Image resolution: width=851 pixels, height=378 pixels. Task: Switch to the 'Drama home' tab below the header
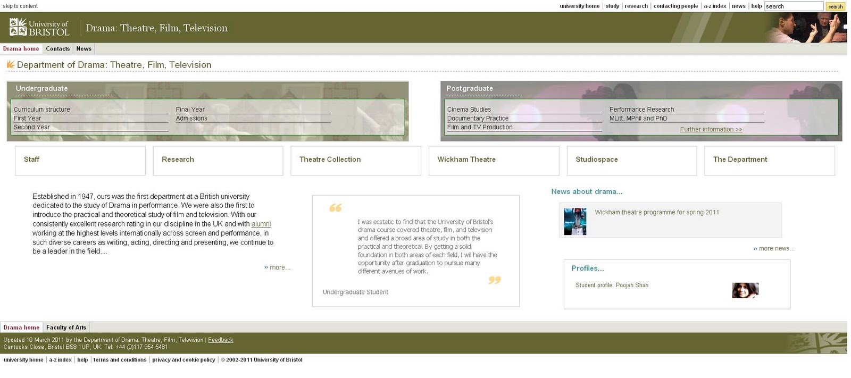point(21,49)
